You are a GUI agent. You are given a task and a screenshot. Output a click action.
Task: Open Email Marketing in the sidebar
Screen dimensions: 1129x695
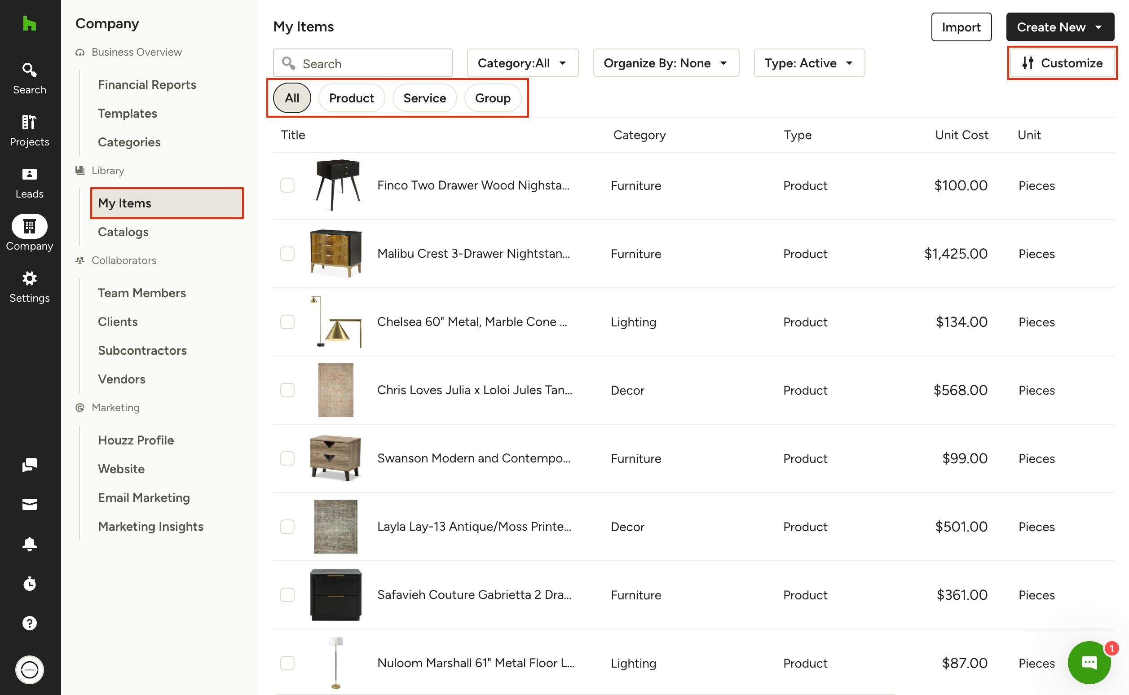[144, 498]
